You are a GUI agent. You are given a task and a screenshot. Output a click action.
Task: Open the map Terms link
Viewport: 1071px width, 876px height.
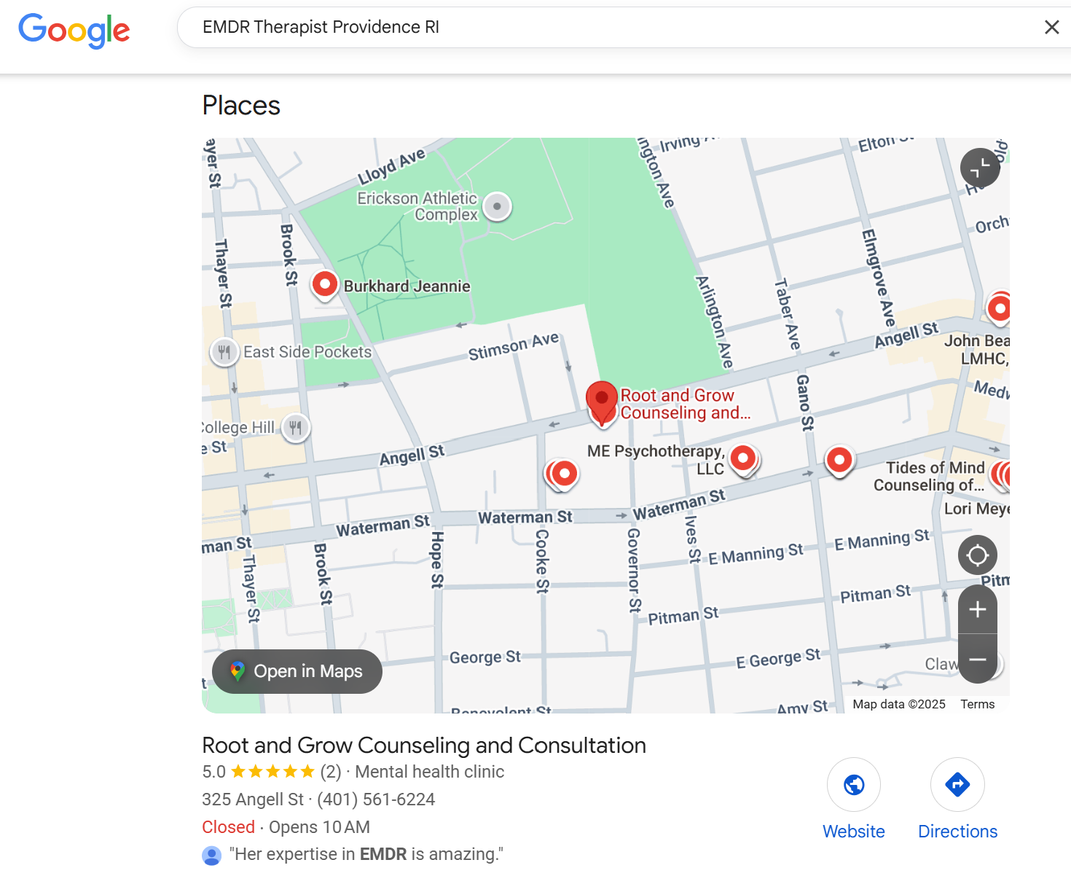[977, 704]
